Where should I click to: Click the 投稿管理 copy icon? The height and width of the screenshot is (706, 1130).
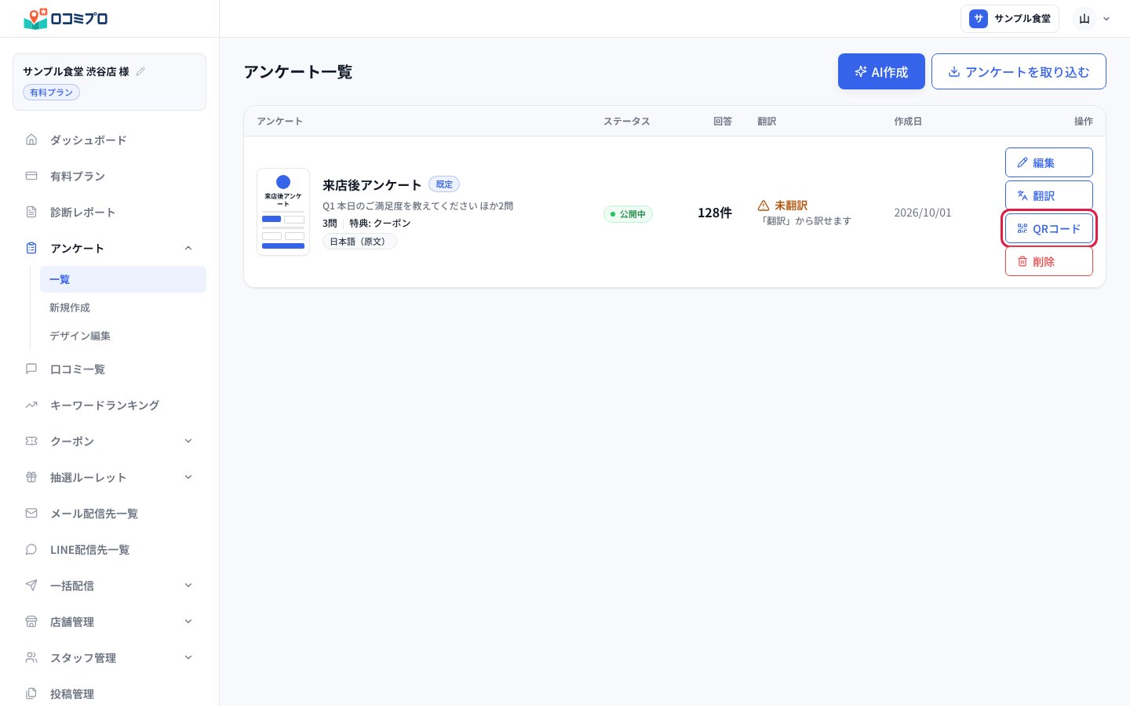(x=31, y=693)
